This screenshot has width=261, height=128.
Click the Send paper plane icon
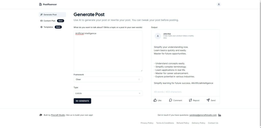point(208,100)
